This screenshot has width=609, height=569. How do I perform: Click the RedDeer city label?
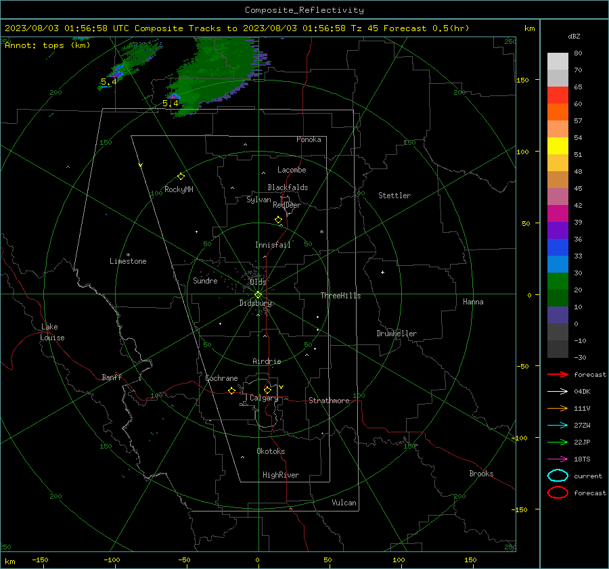click(x=287, y=205)
